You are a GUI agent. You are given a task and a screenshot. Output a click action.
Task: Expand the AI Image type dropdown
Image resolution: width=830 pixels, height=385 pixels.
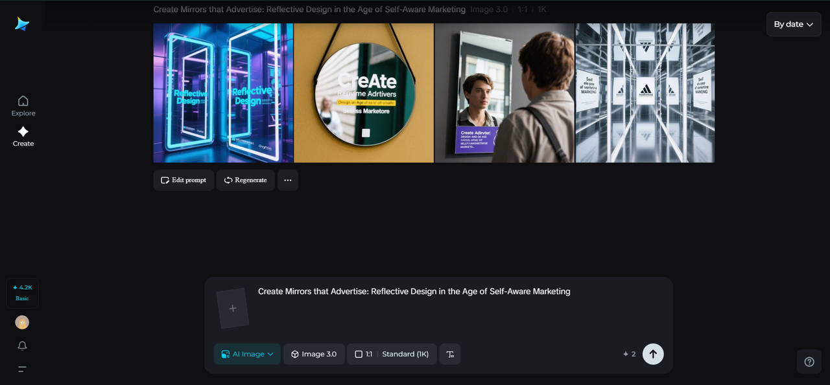coord(247,354)
